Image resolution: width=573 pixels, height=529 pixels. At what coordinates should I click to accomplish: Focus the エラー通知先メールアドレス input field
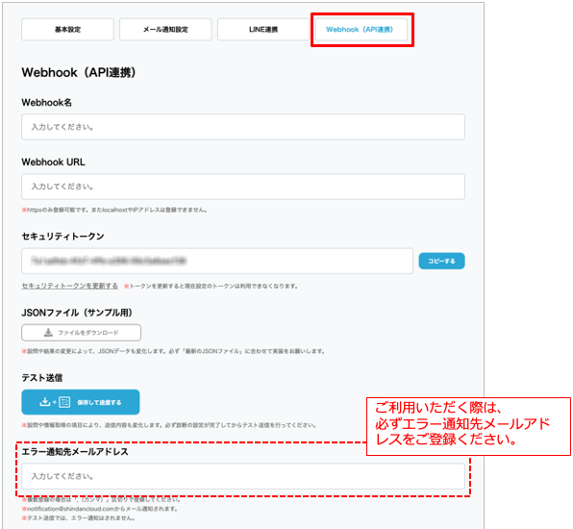(x=243, y=476)
